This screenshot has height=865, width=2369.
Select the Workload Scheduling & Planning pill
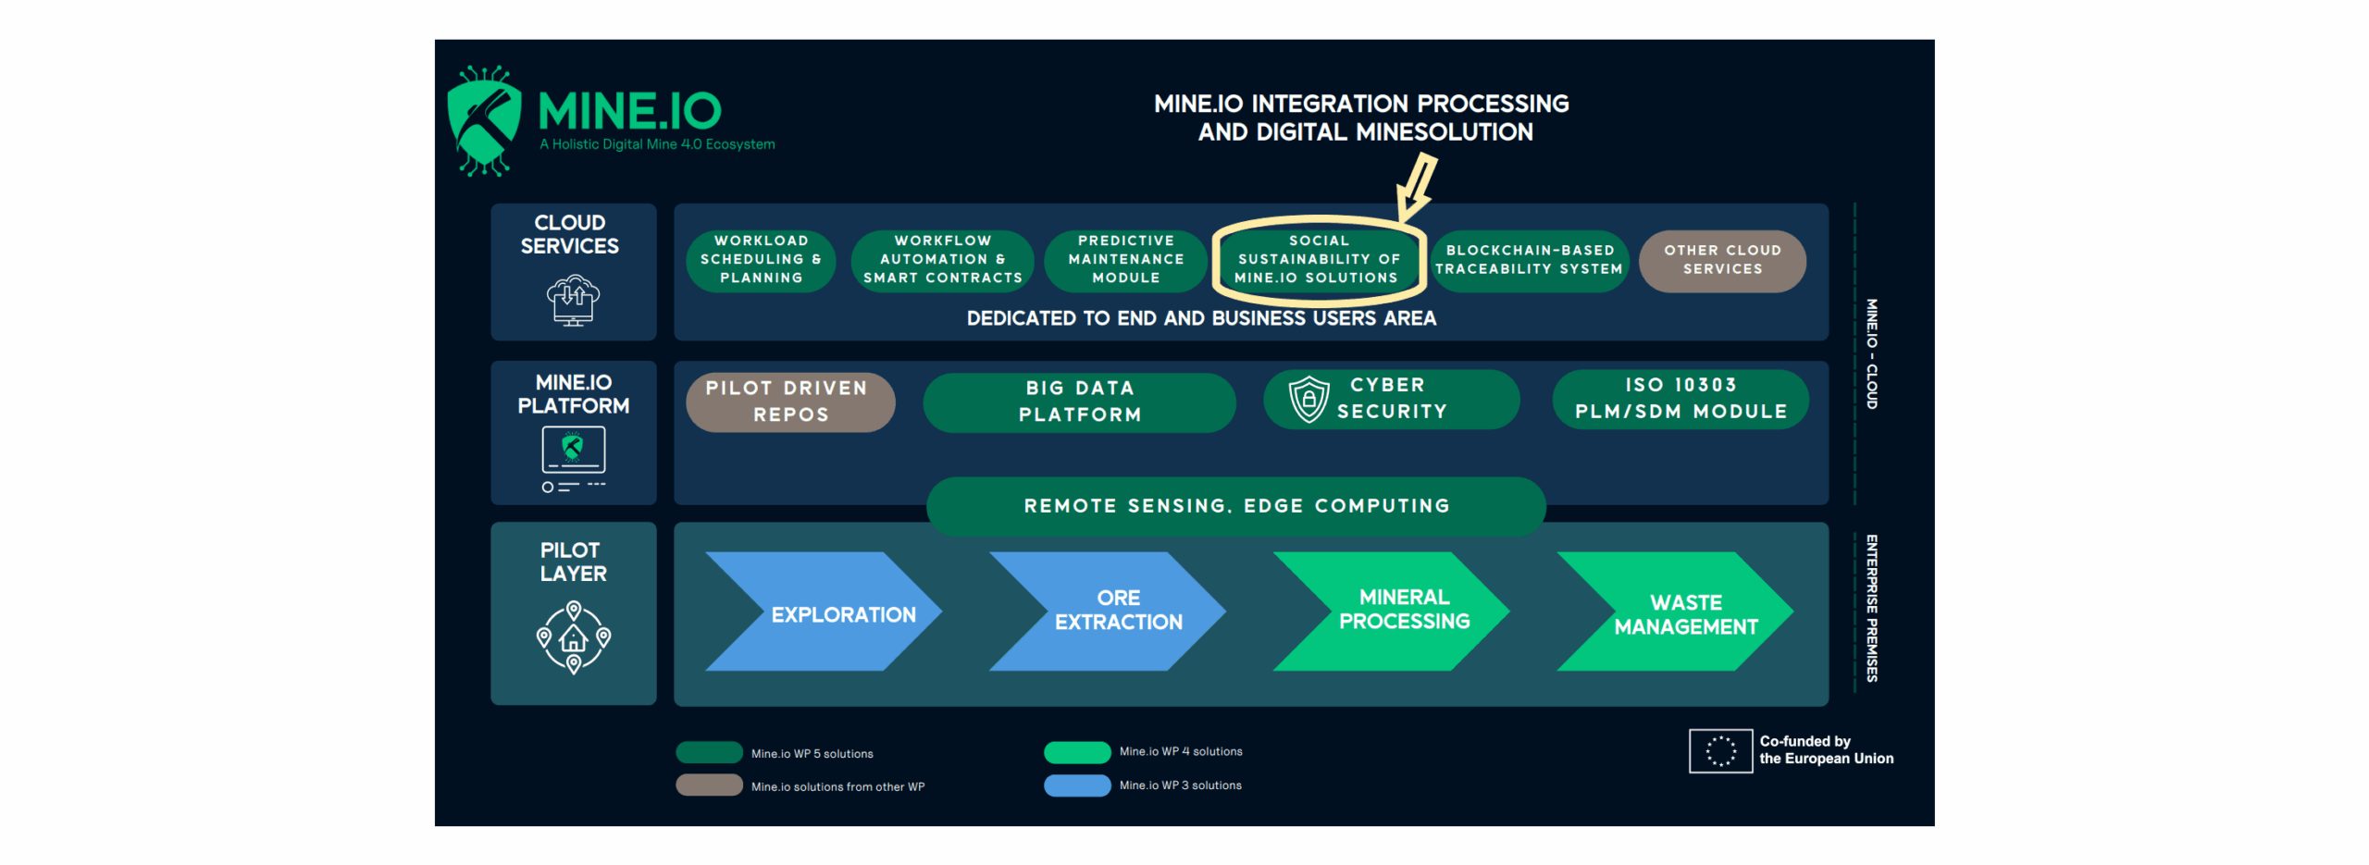coord(760,260)
